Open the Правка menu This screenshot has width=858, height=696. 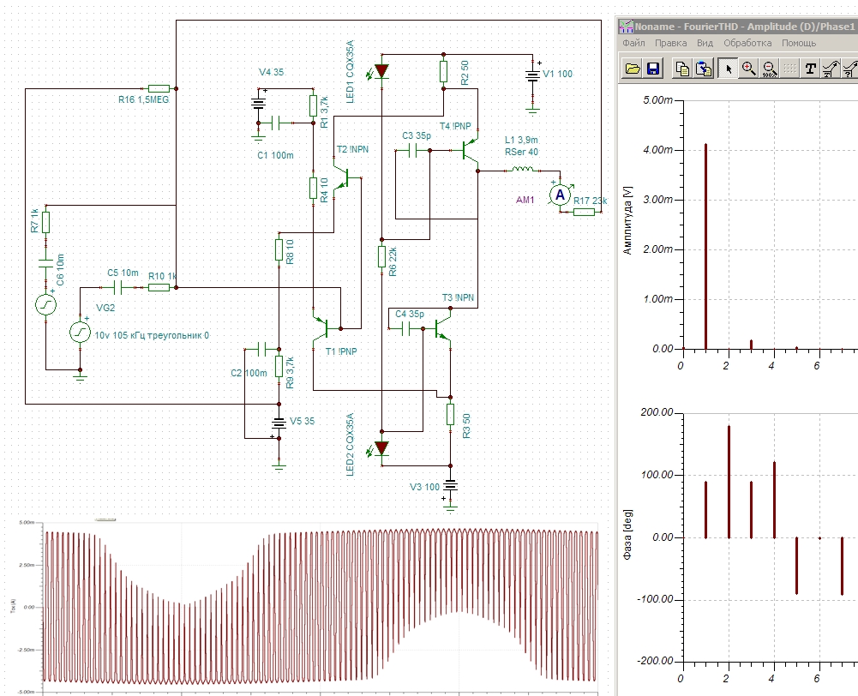670,43
